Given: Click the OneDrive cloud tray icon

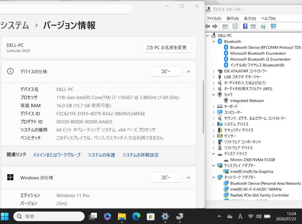Looking at the screenshot, I should coord(230,217).
